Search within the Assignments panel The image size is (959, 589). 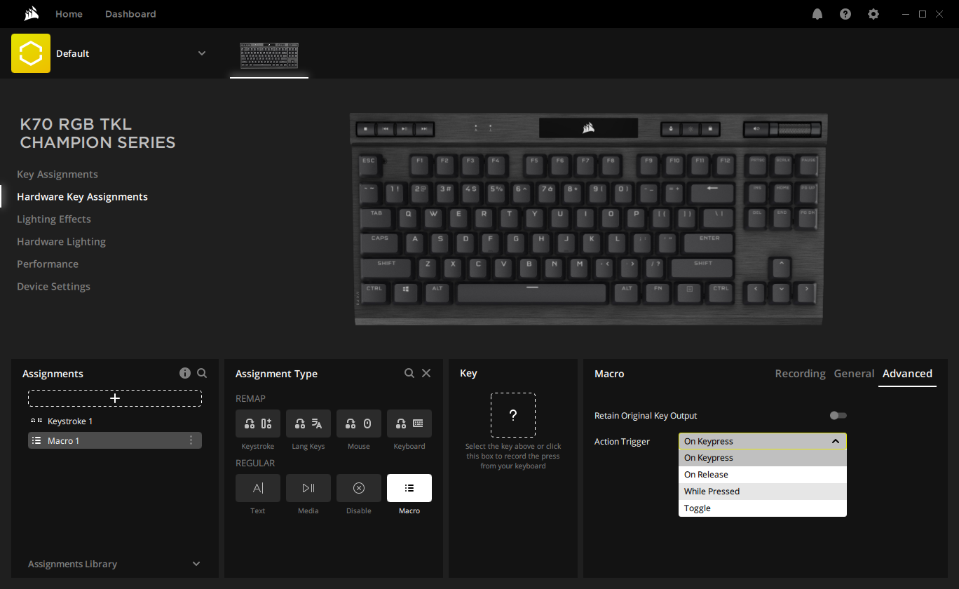coord(202,373)
